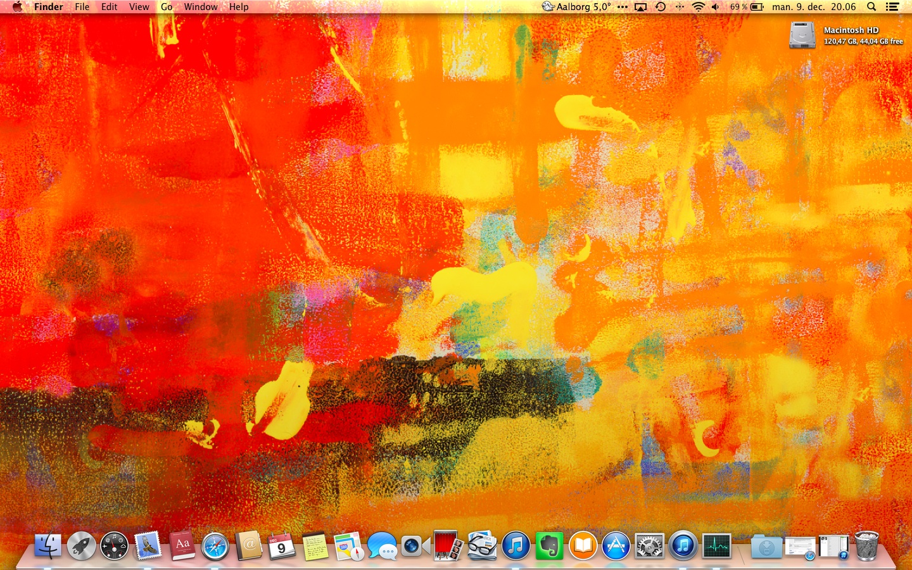Open the Downloads folder stack in Dock

(766, 546)
